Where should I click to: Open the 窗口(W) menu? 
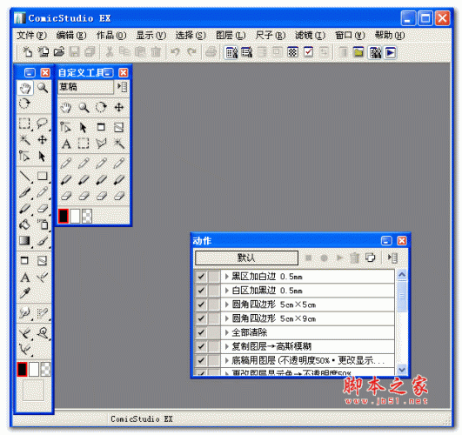pos(350,36)
